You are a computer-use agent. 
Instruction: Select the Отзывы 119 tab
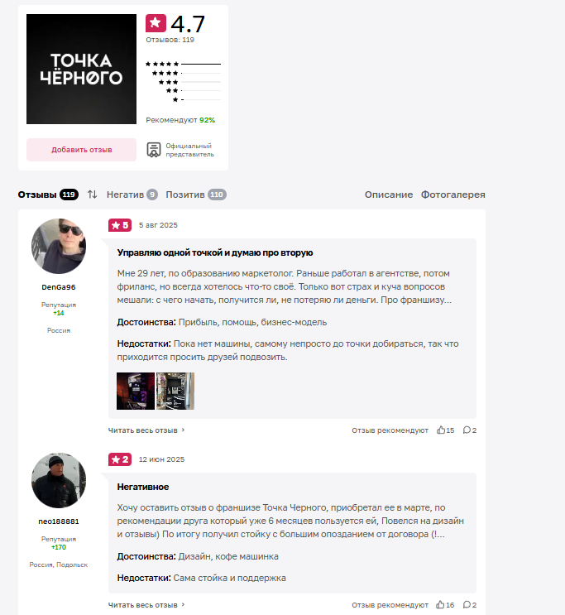(48, 195)
